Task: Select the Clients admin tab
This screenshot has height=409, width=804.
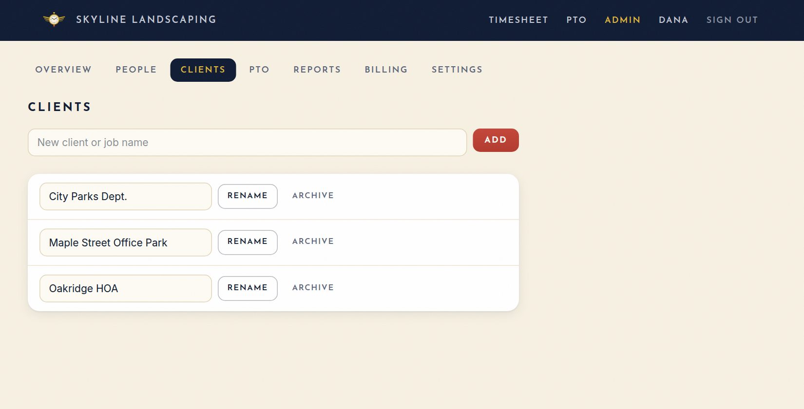Action: pyautogui.click(x=203, y=70)
